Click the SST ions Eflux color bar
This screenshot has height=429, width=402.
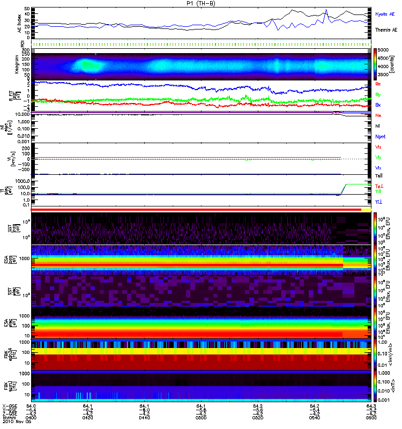point(375,229)
